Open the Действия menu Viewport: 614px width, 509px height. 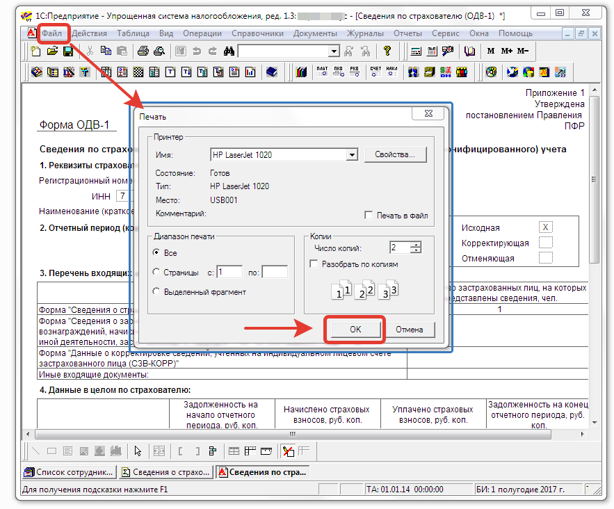tap(89, 33)
